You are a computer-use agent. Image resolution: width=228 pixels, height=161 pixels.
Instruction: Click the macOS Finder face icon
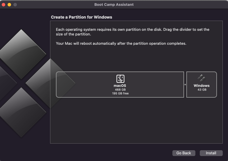coord(120,79)
